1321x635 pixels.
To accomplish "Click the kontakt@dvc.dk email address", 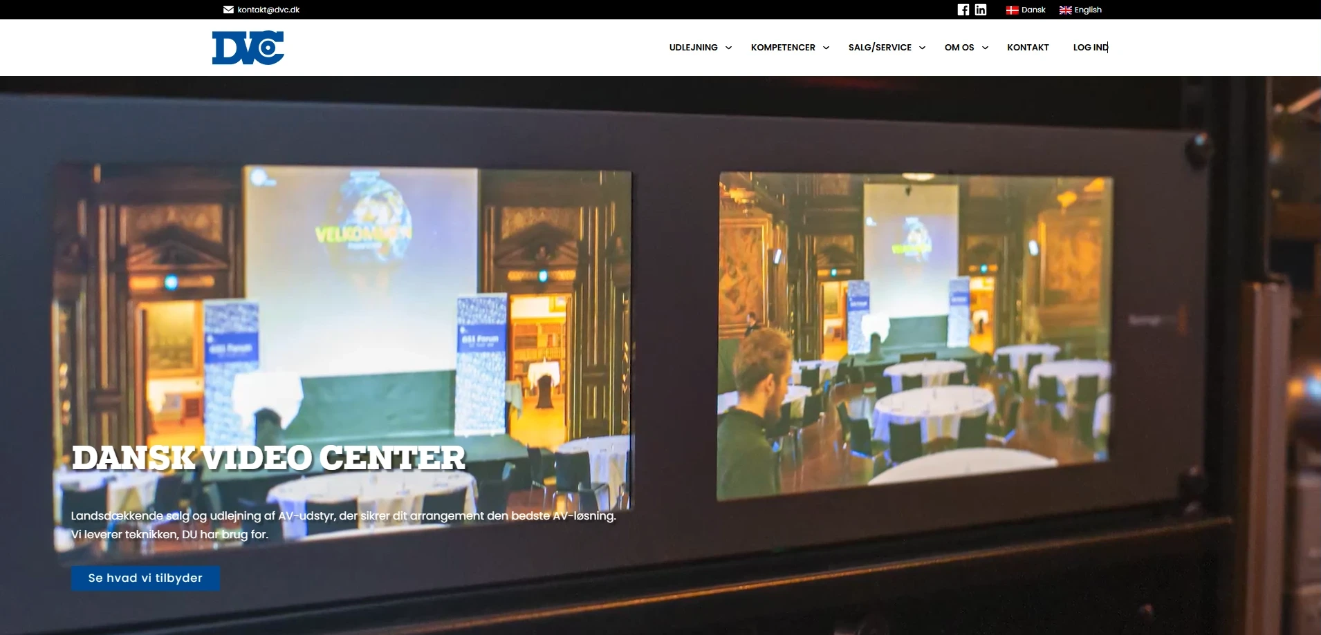I will pyautogui.click(x=268, y=10).
